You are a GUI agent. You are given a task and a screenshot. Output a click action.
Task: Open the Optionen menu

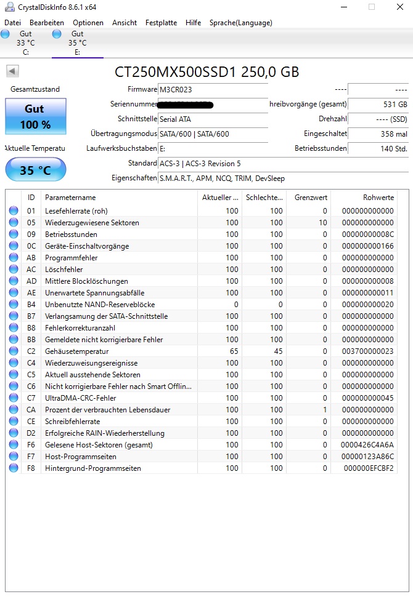pyautogui.click(x=88, y=22)
